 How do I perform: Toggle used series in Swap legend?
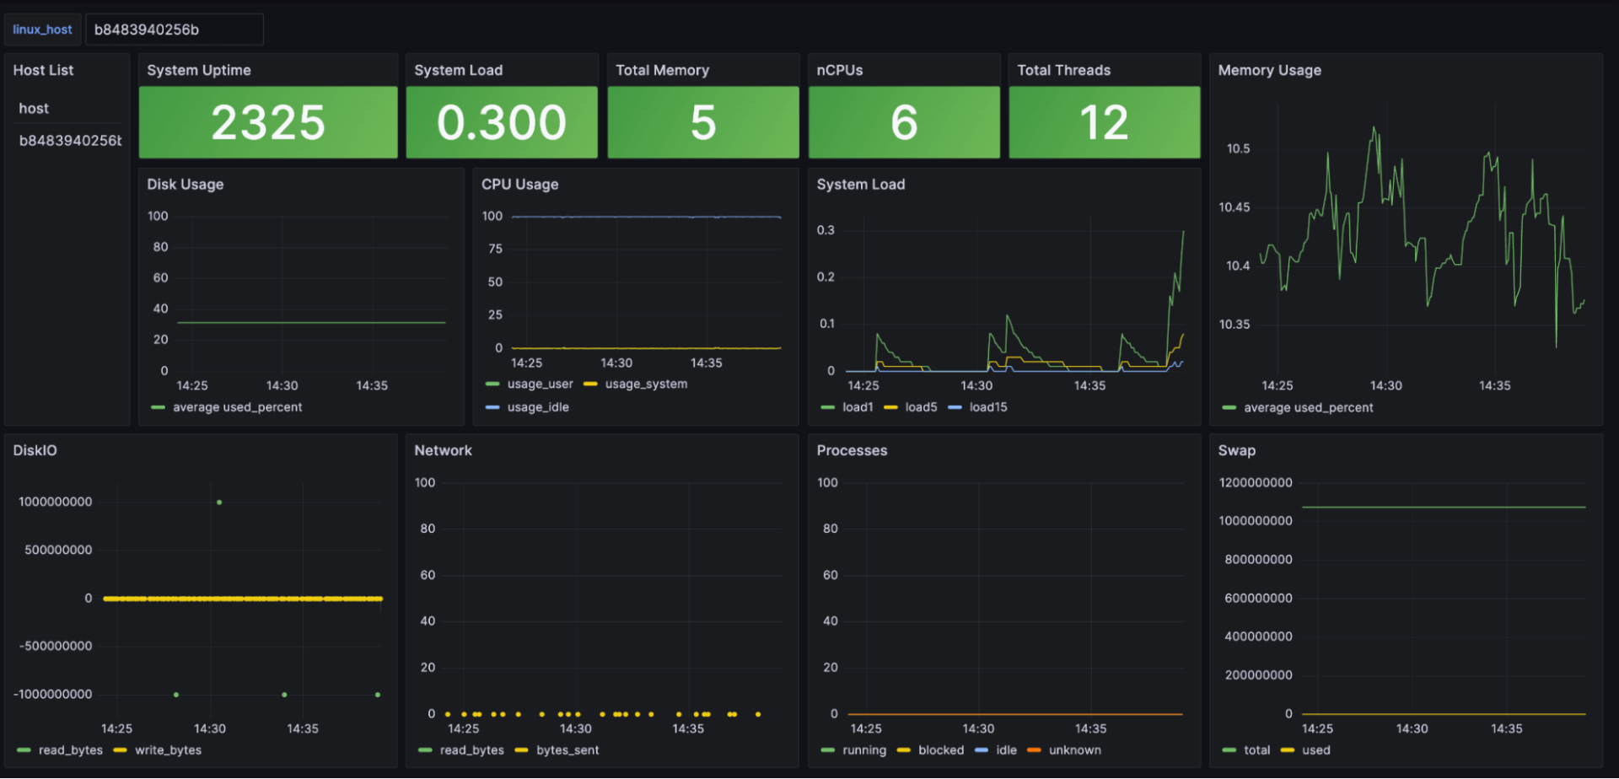[1315, 750]
